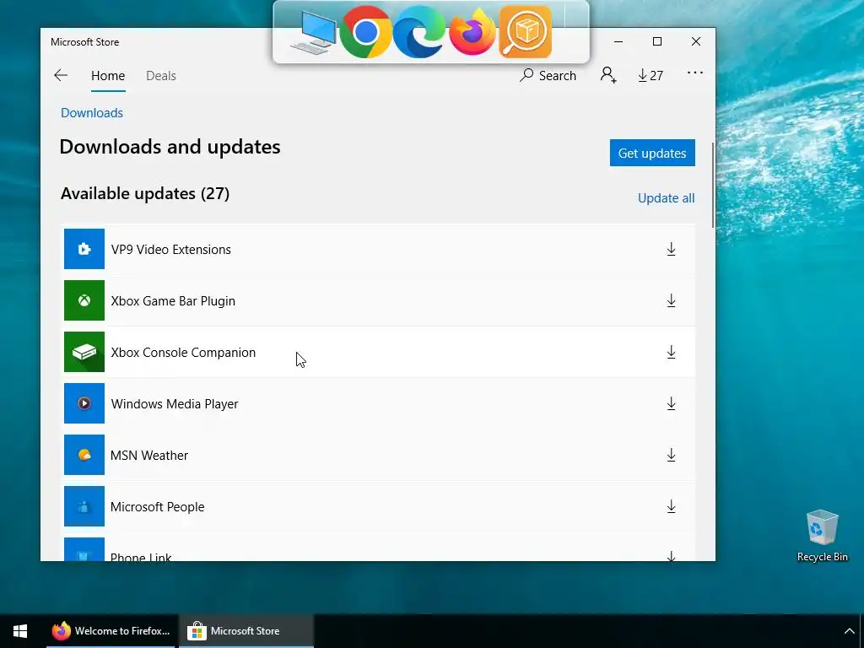Click the Microsoft People app icon
Viewport: 864px width, 648px height.
tap(84, 506)
